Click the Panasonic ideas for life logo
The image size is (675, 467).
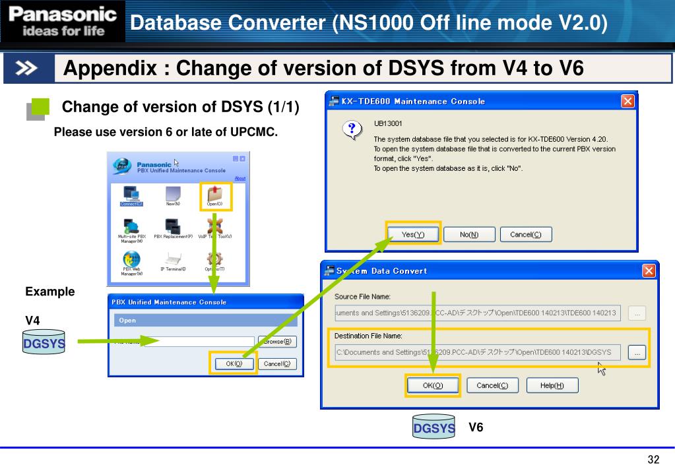click(63, 21)
